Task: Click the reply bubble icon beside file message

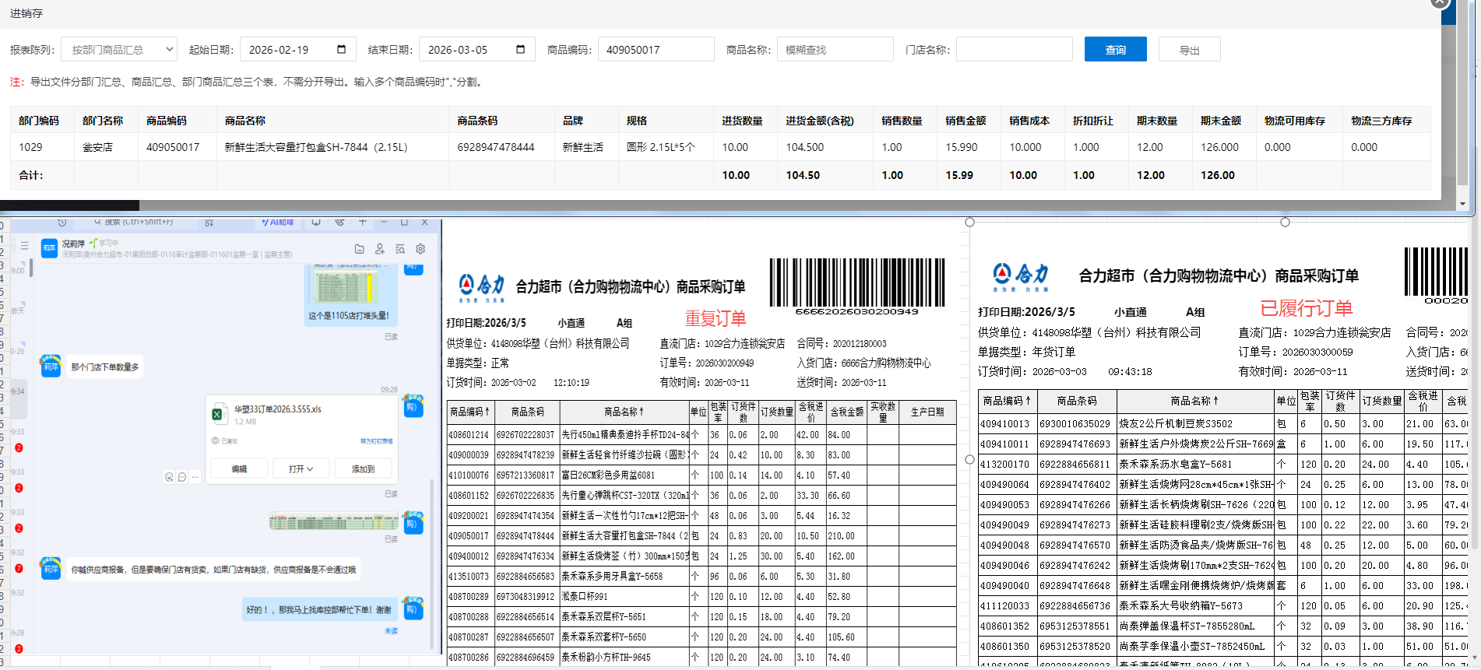Action: point(181,476)
